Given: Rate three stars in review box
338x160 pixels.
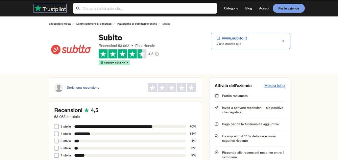Looking at the screenshot, I should (x=172, y=88).
